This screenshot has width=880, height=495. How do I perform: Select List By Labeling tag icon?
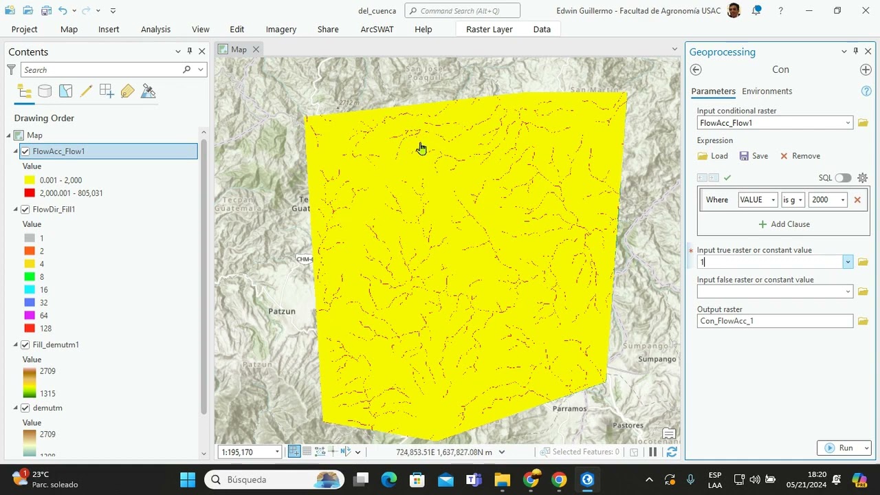click(x=127, y=91)
